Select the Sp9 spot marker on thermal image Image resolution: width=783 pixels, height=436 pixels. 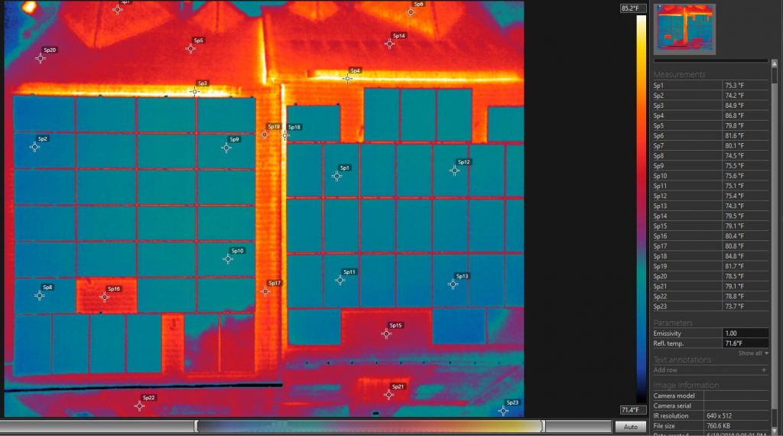[x=226, y=148]
